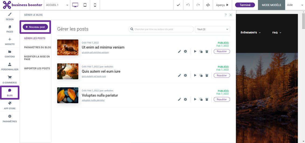
Task: Close the Gérer le blog panel
Action: pyautogui.click(x=231, y=15)
